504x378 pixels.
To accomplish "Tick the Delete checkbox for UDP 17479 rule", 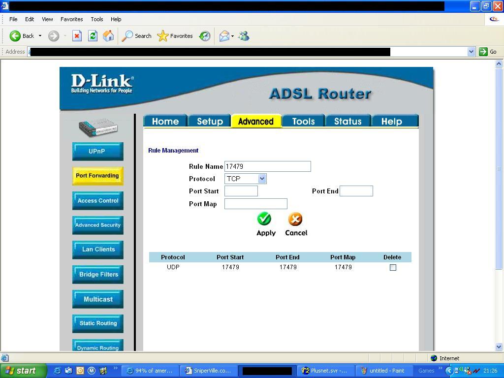I will coord(393,267).
